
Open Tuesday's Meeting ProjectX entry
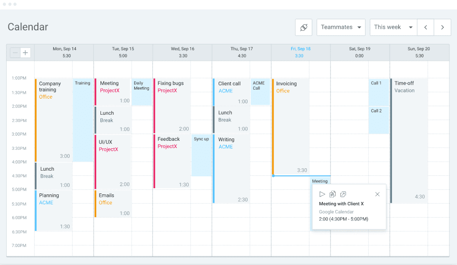pos(113,92)
